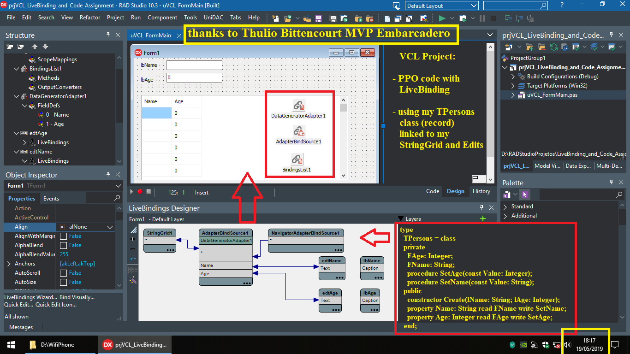Switch to Events tab in Object Inspector
The height and width of the screenshot is (354, 630).
tap(51, 199)
